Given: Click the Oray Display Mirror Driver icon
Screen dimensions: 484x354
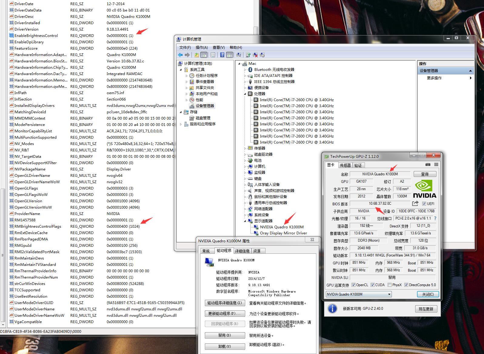Looking at the screenshot, I should point(256,233).
